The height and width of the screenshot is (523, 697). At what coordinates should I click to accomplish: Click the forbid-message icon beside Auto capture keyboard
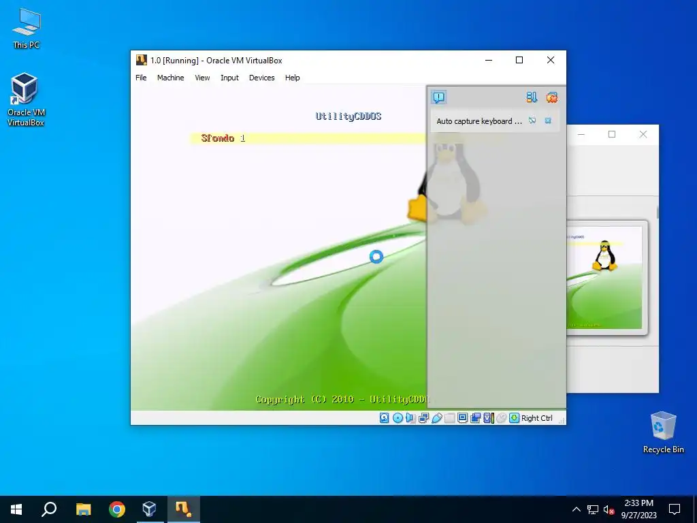(x=532, y=121)
